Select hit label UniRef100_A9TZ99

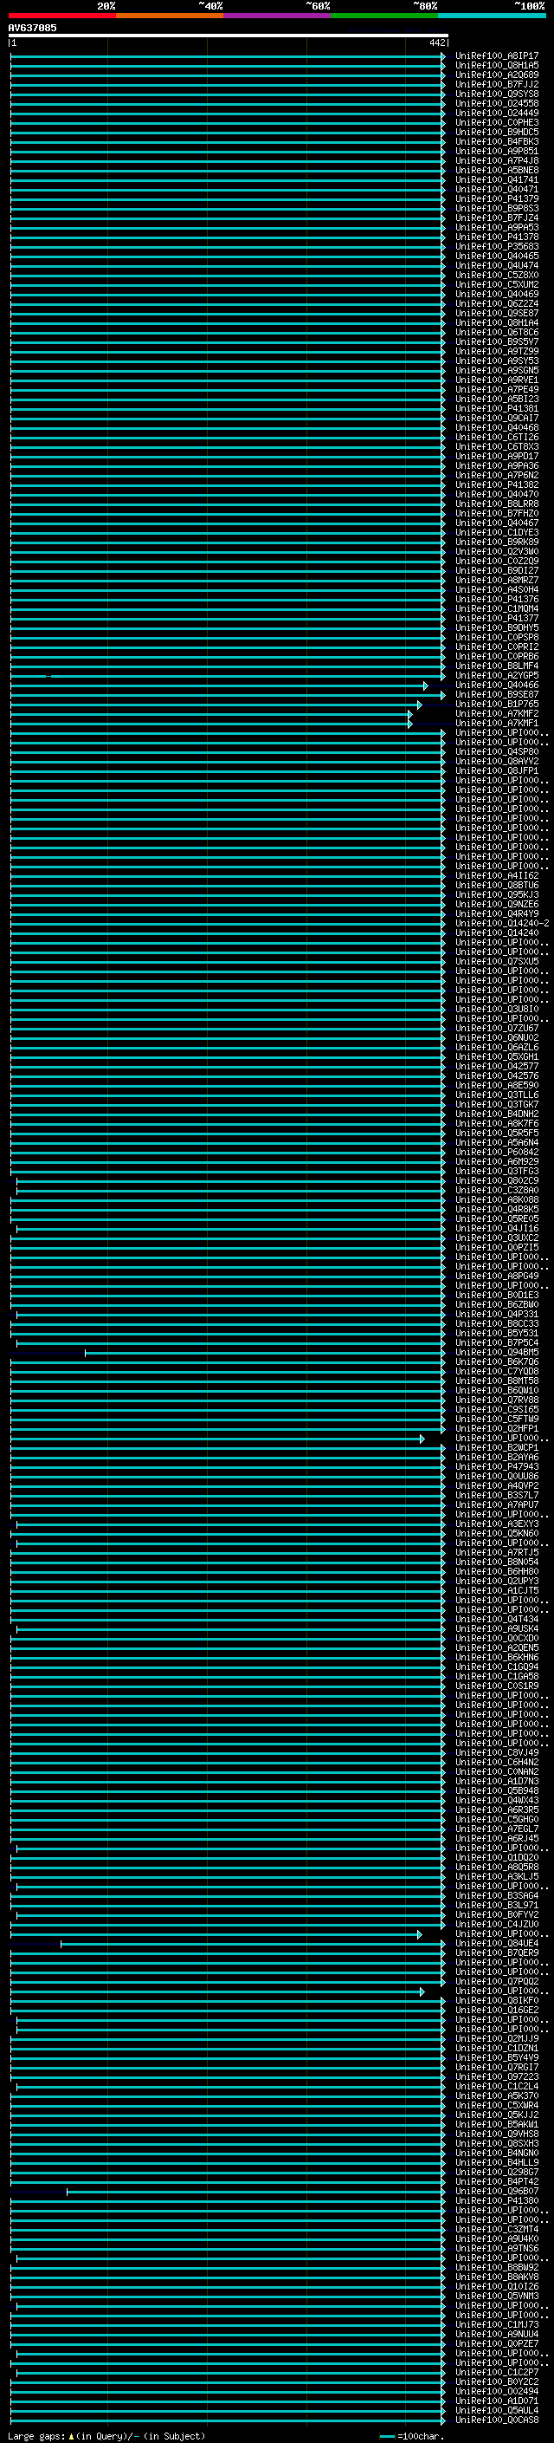point(496,351)
